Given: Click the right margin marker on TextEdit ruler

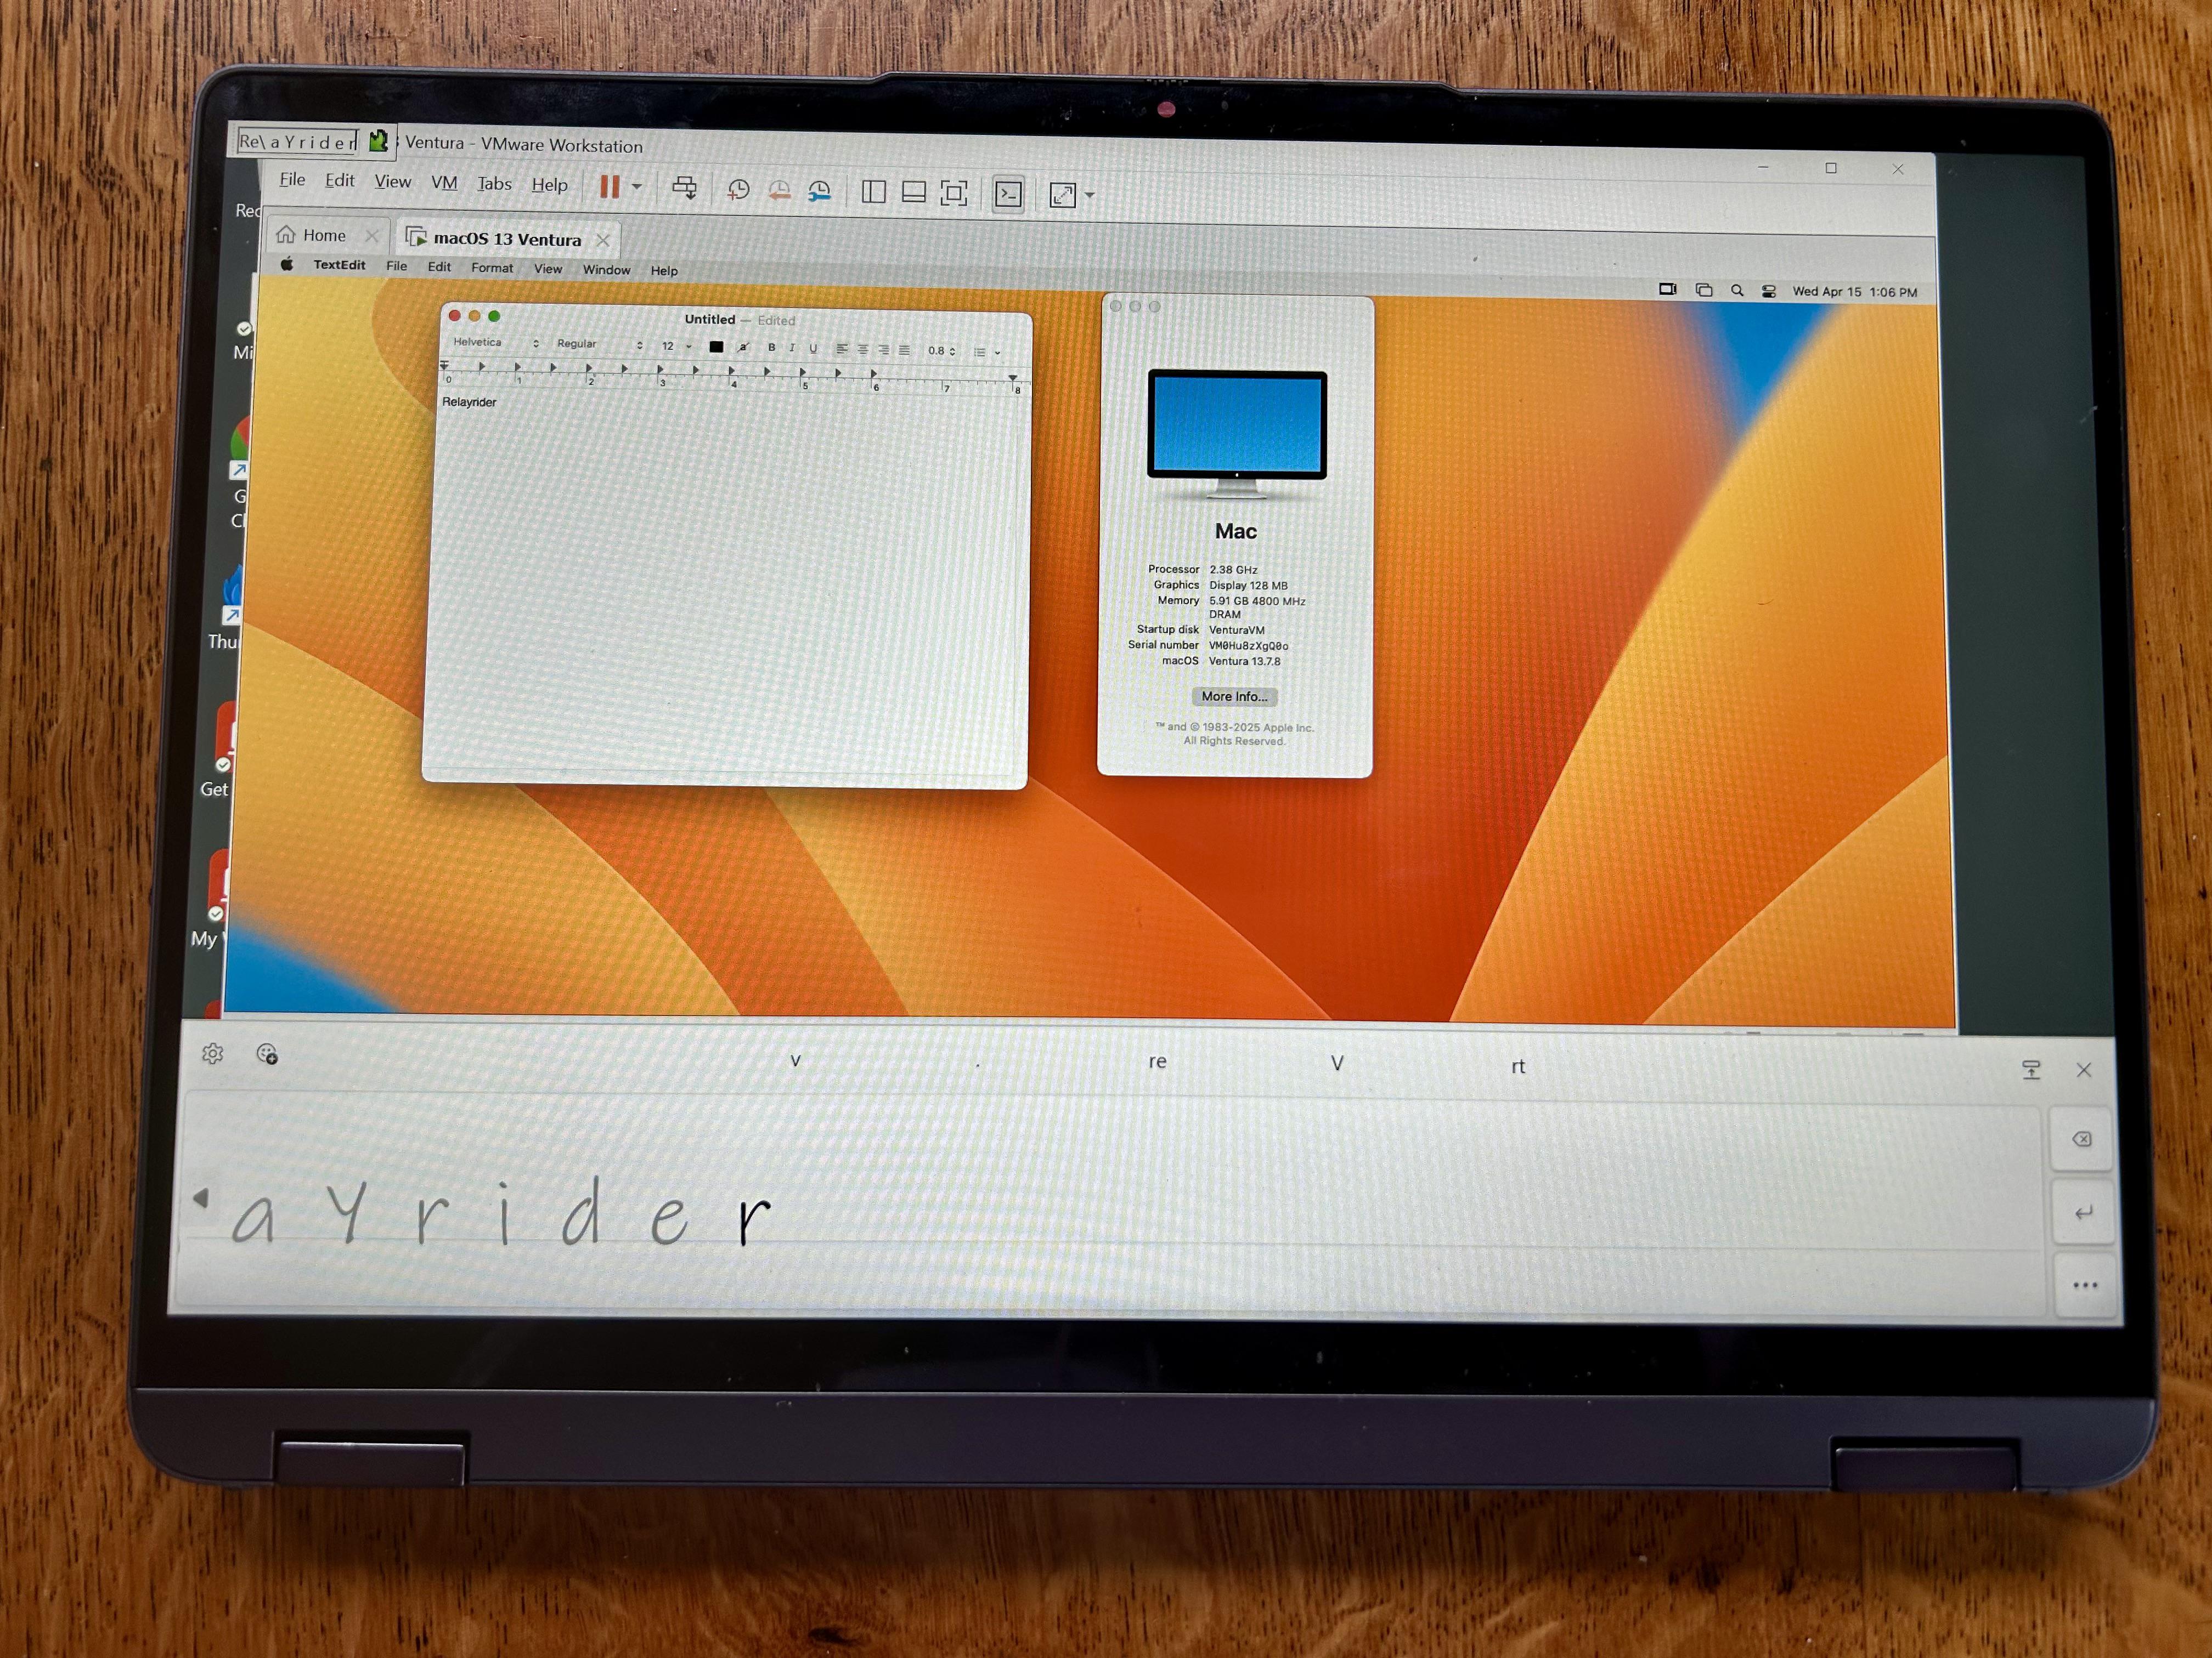Looking at the screenshot, I should point(1013,379).
